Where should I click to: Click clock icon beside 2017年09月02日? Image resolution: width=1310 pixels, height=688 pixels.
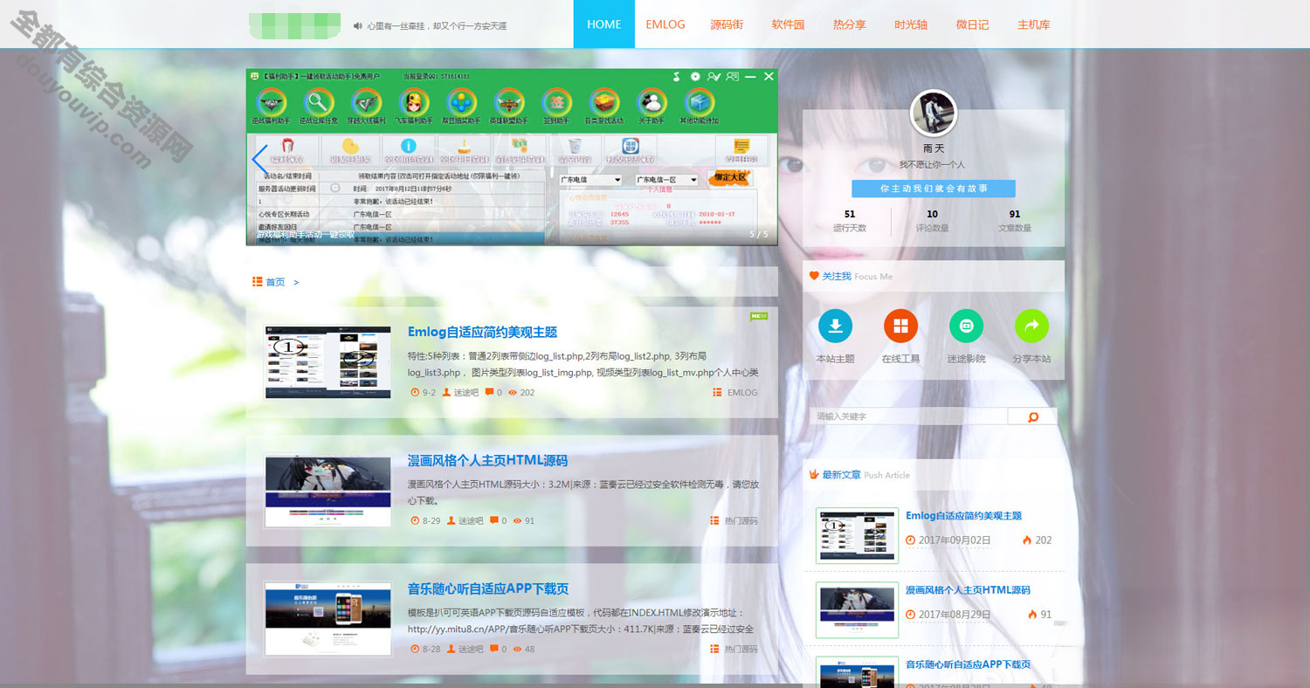pos(911,540)
